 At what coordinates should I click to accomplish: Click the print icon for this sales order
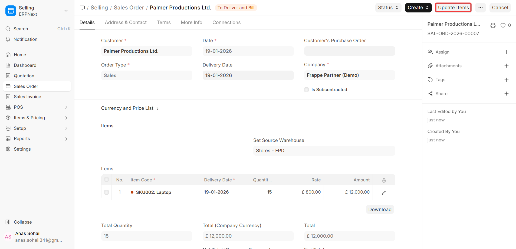(492, 25)
